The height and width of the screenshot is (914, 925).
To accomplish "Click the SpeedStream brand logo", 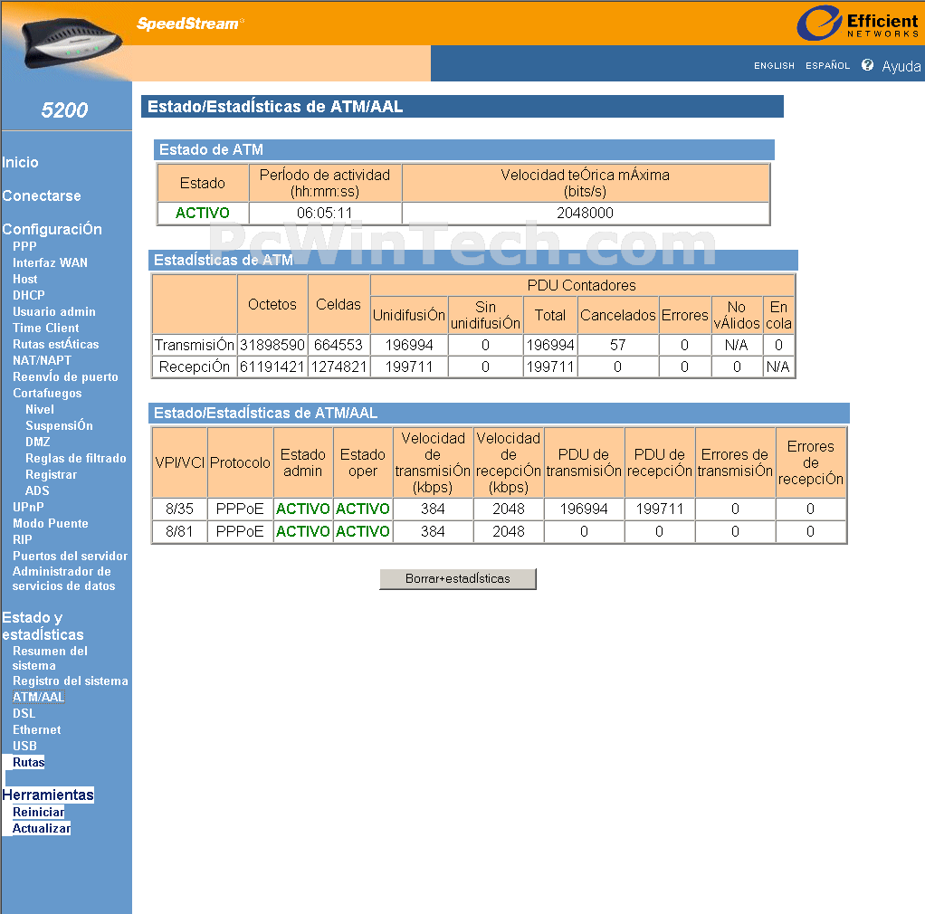I will [190, 24].
